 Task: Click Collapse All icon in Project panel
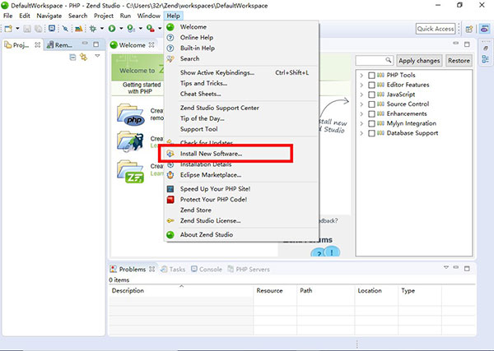point(72,58)
